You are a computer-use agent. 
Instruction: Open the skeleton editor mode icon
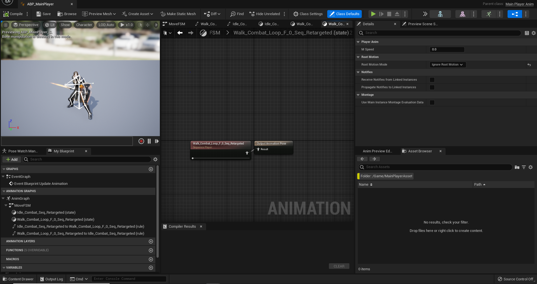click(x=440, y=14)
